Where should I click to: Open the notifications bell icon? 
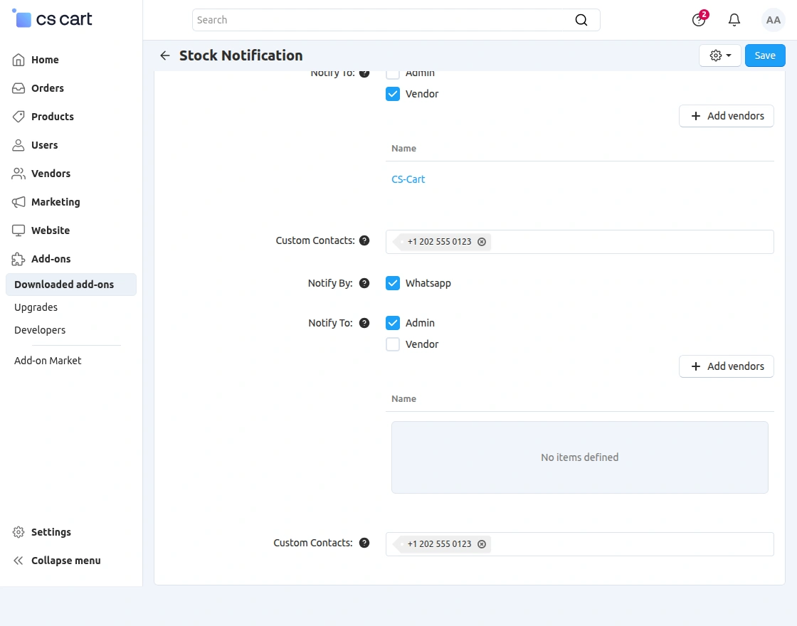(734, 20)
